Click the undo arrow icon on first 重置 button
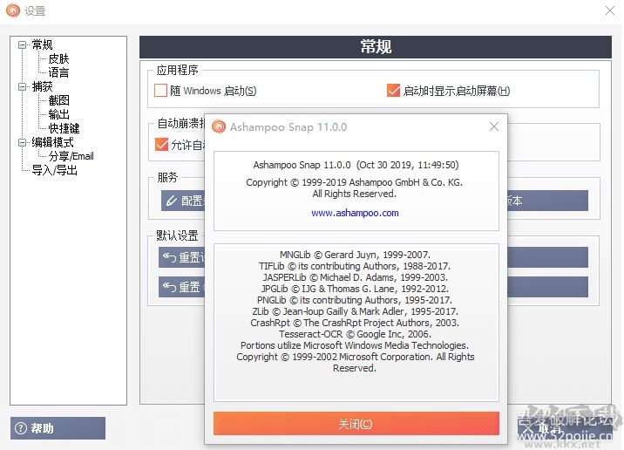The width and height of the screenshot is (624, 450). coord(169,257)
